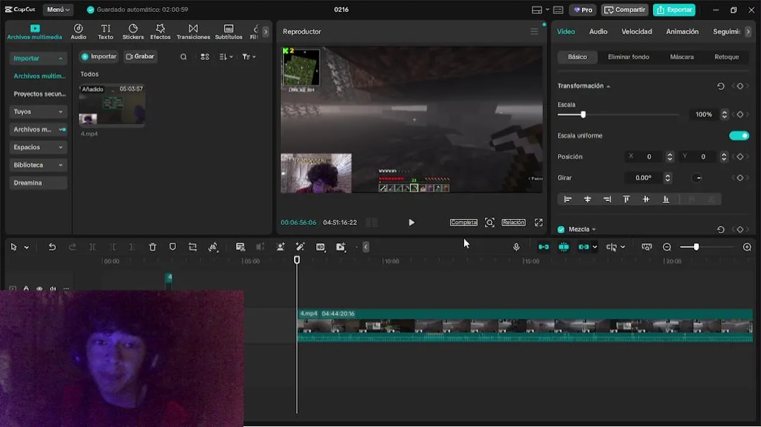The height and width of the screenshot is (427, 761).
Task: Click the Relación aspect ratio button
Action: tap(513, 222)
